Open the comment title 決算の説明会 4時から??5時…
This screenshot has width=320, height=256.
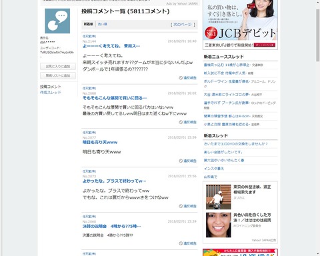tap(111, 226)
